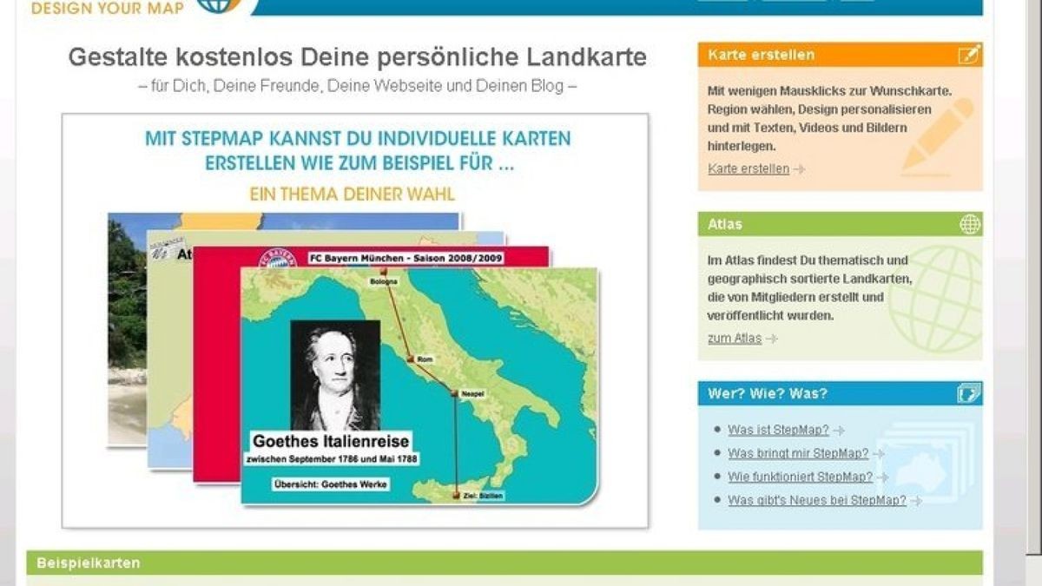The height and width of the screenshot is (586, 1042).
Task: Click the arrow next to Was ist StepMap?
Action: point(839,431)
